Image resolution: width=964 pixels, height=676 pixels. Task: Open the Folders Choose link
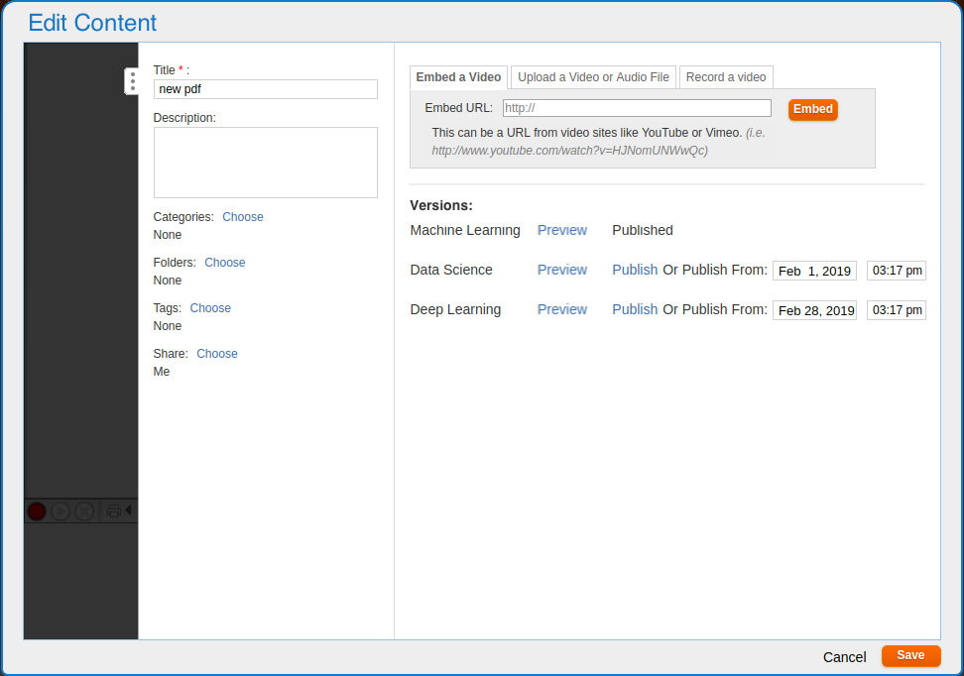(x=225, y=263)
